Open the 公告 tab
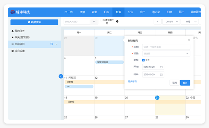This screenshot has height=128, width=209. pos(131,12)
